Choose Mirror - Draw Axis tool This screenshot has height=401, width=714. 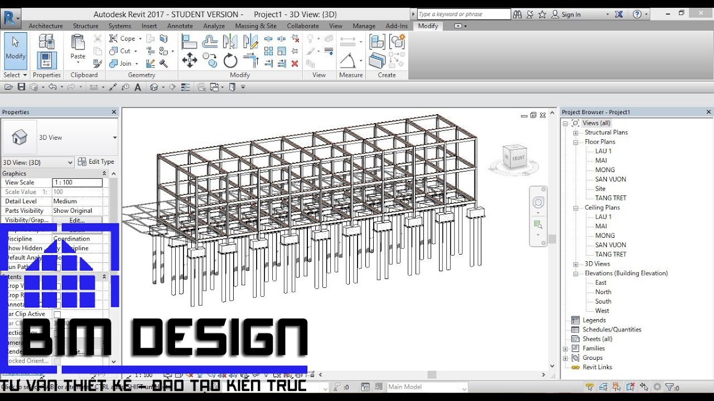(x=250, y=41)
